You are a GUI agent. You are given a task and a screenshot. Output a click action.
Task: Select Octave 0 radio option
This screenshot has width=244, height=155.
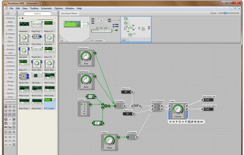[81, 109]
